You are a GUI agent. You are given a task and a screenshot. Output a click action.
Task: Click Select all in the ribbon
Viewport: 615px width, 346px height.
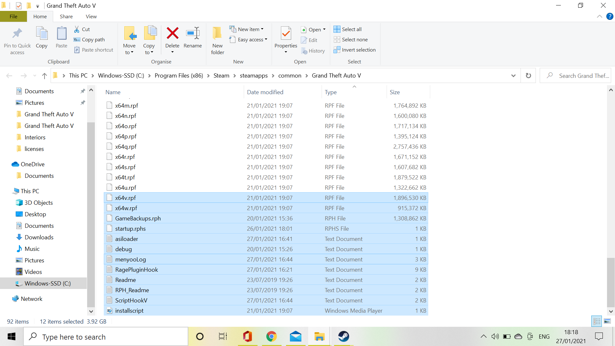[348, 29]
